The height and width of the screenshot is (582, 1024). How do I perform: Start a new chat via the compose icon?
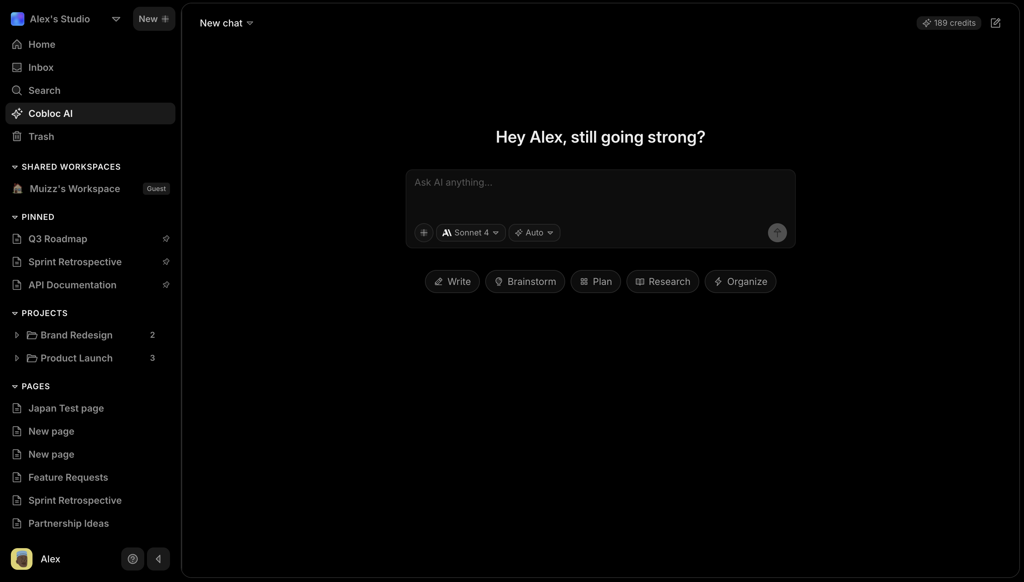click(x=996, y=23)
